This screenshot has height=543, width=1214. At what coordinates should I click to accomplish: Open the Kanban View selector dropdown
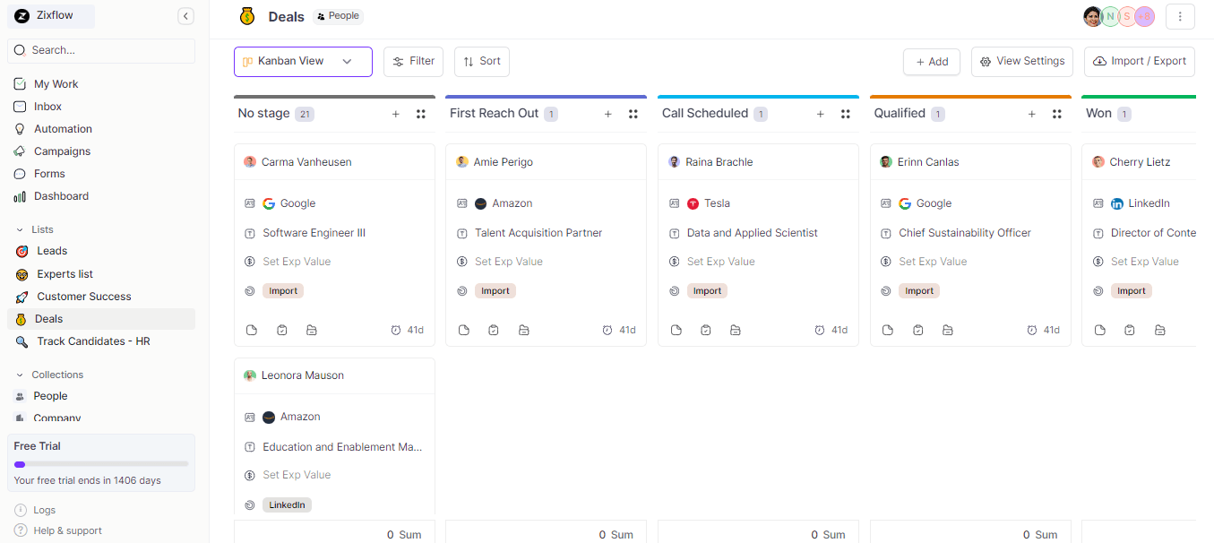(302, 61)
